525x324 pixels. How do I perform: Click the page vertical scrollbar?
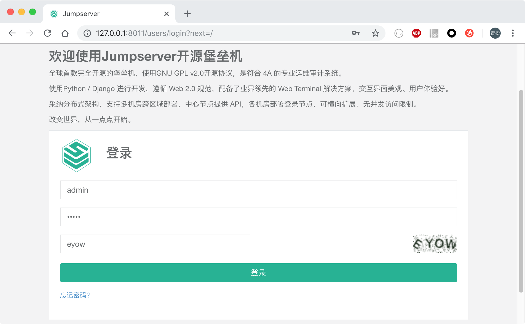click(x=521, y=190)
